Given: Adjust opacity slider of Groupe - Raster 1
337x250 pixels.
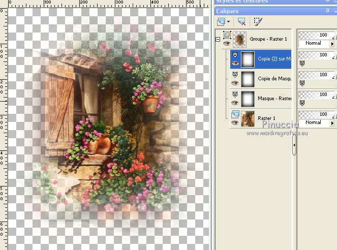Looking at the screenshot, I should (316, 35).
